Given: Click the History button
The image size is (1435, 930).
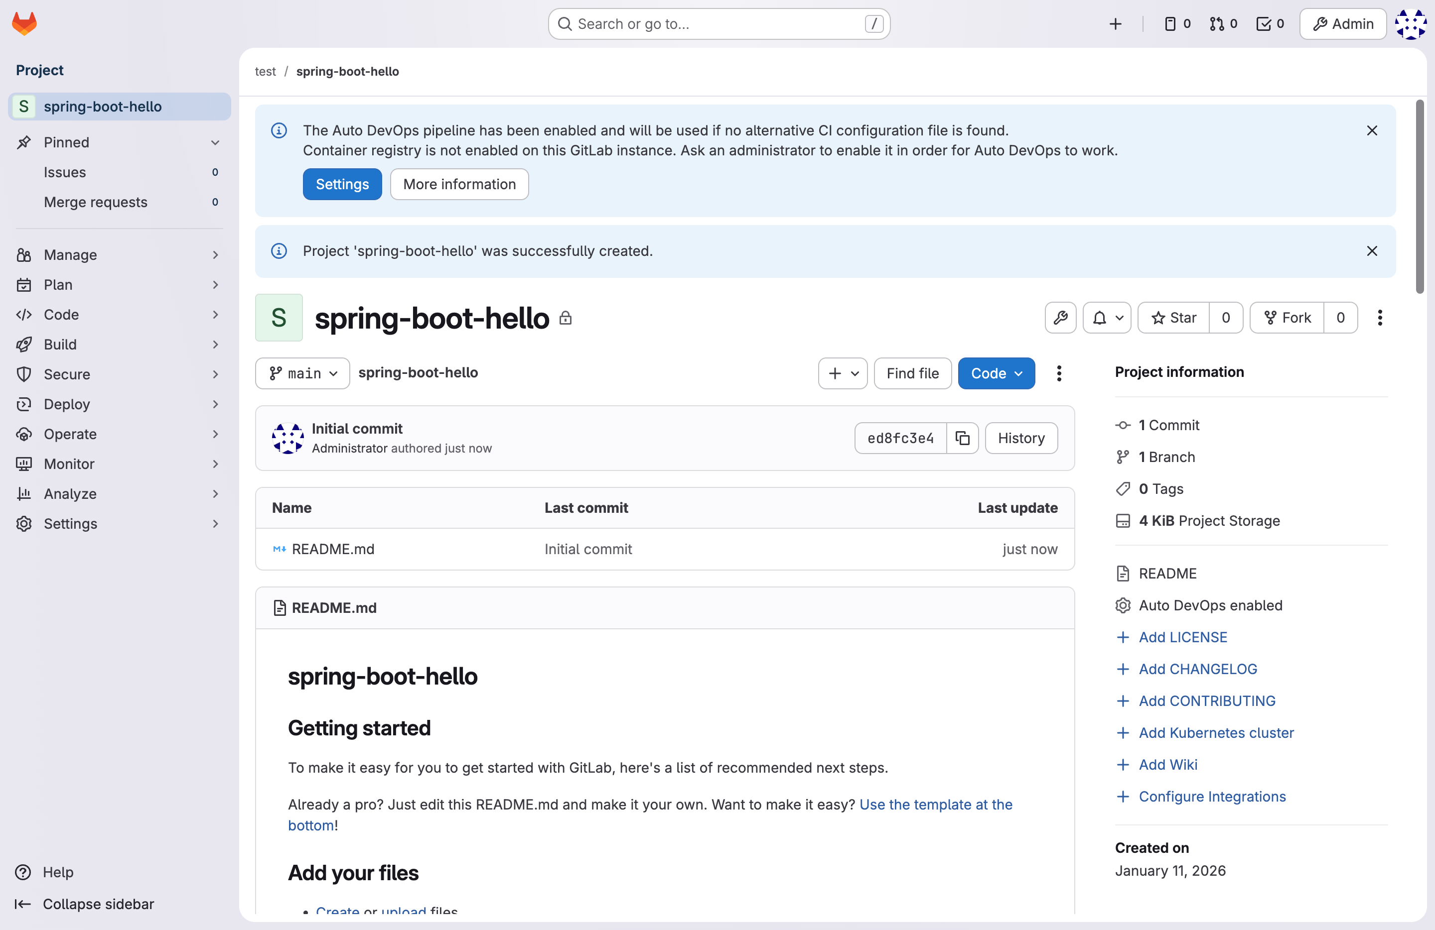Looking at the screenshot, I should pos(1021,438).
